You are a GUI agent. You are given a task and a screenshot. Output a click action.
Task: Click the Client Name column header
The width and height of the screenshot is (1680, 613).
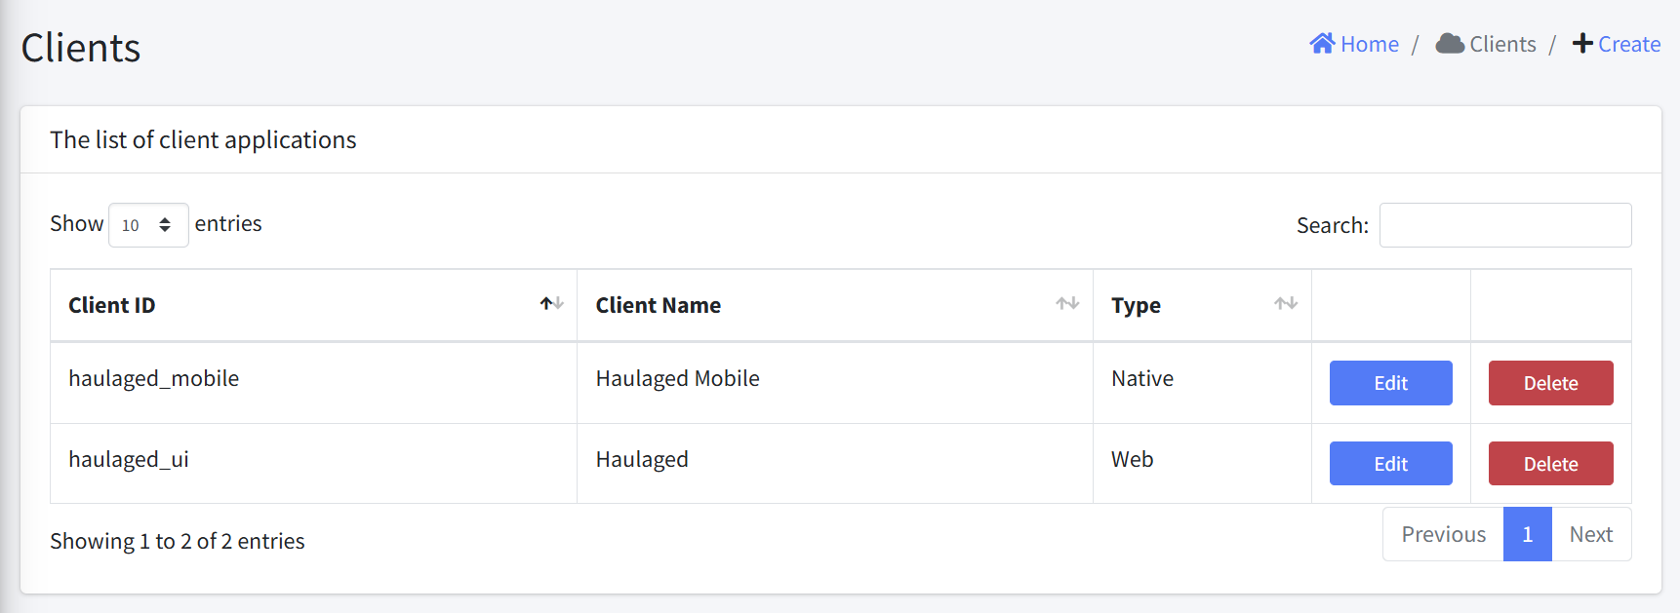tap(835, 305)
